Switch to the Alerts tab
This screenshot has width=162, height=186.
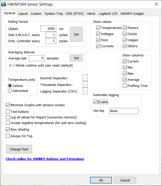pyautogui.click(x=91, y=14)
